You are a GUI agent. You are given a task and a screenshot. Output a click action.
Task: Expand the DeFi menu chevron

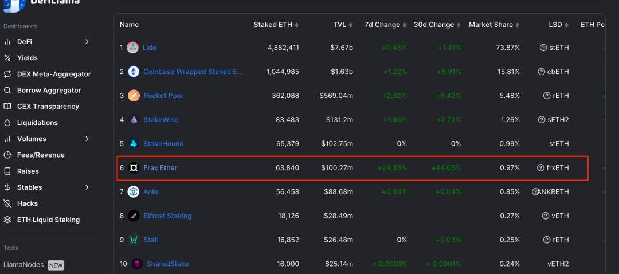[x=87, y=42]
